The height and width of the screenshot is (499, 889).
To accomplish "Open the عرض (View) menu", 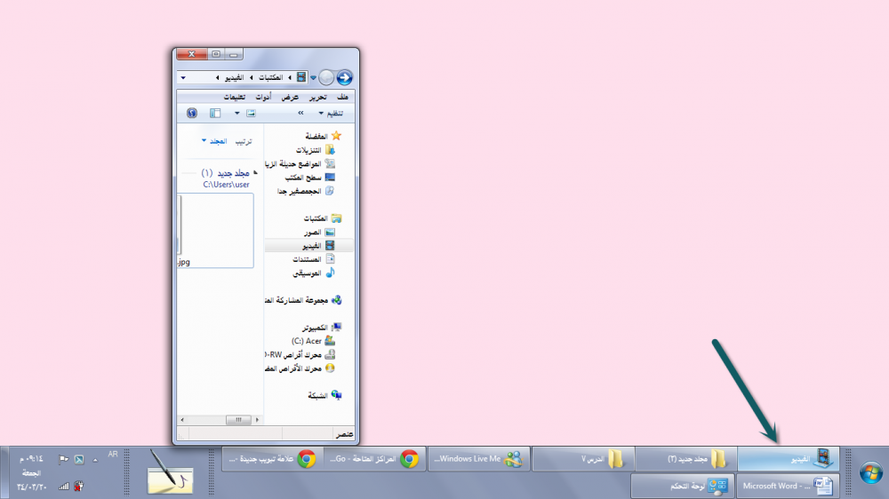I will click(290, 96).
